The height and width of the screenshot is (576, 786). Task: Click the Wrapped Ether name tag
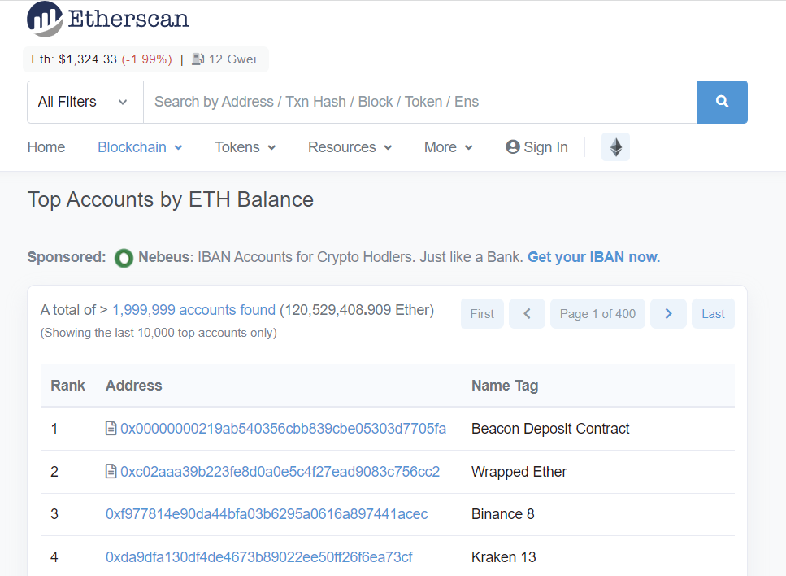[x=519, y=472]
